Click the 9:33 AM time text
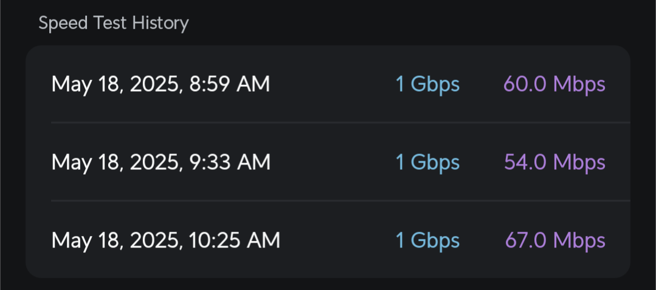 coord(230,162)
